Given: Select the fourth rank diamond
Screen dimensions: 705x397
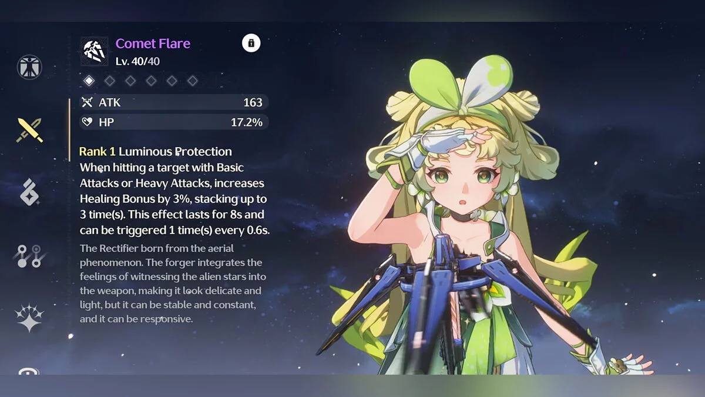Looking at the screenshot, I should (x=151, y=81).
